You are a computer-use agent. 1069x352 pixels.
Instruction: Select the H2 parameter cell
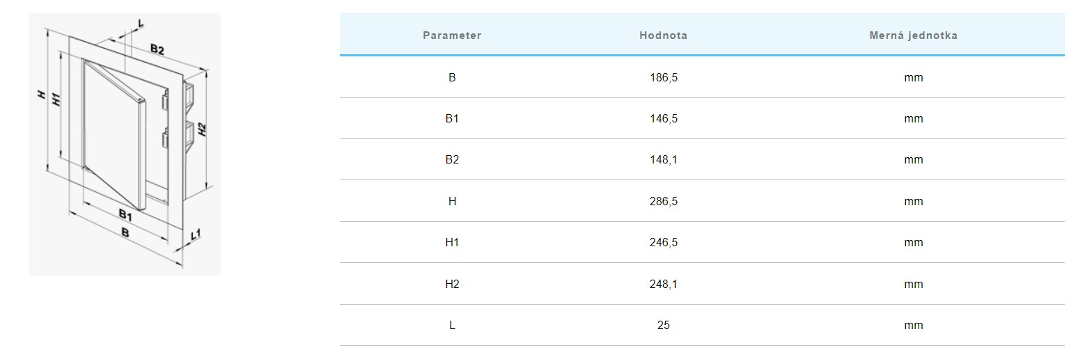[x=452, y=285]
